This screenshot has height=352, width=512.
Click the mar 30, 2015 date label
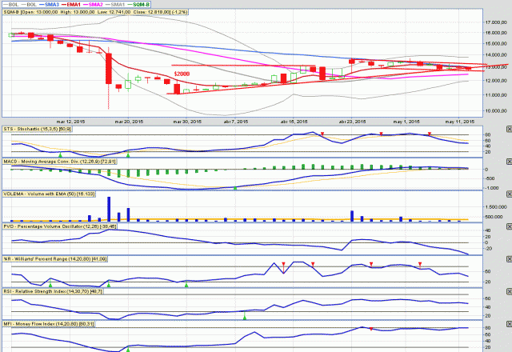(x=187, y=122)
